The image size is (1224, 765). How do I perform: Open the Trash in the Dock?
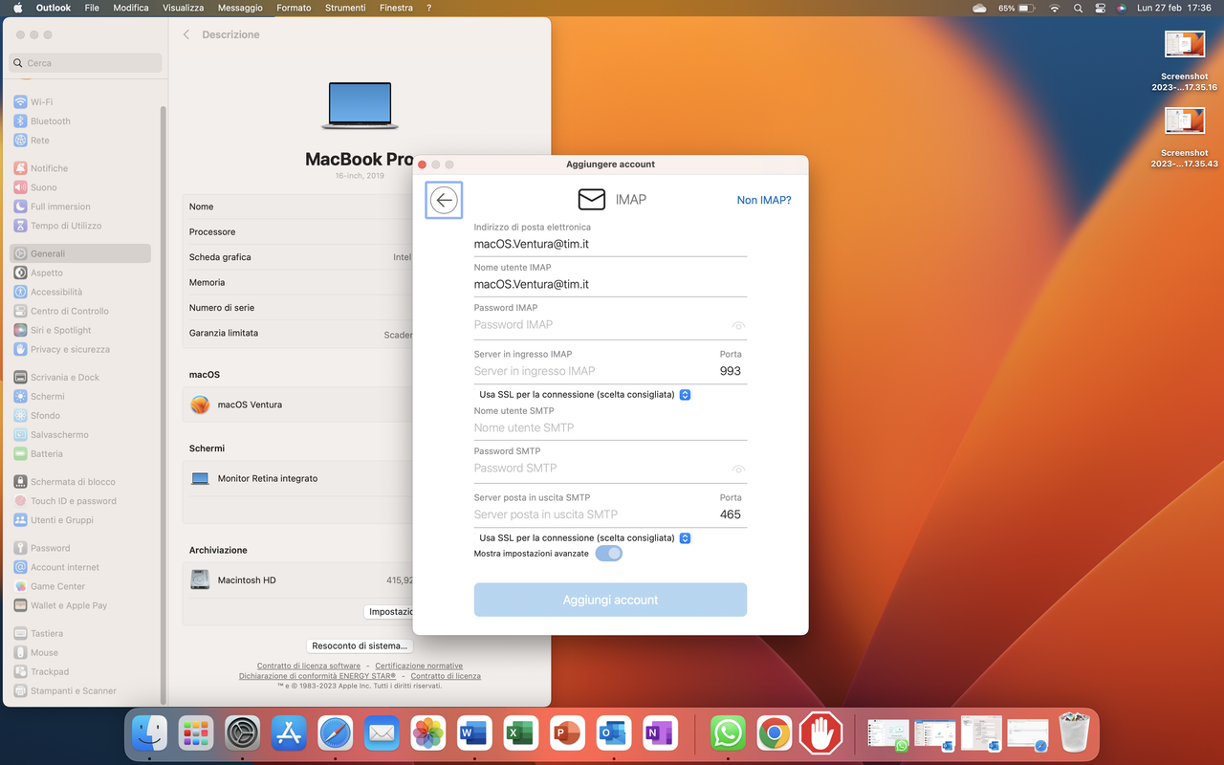1075,733
